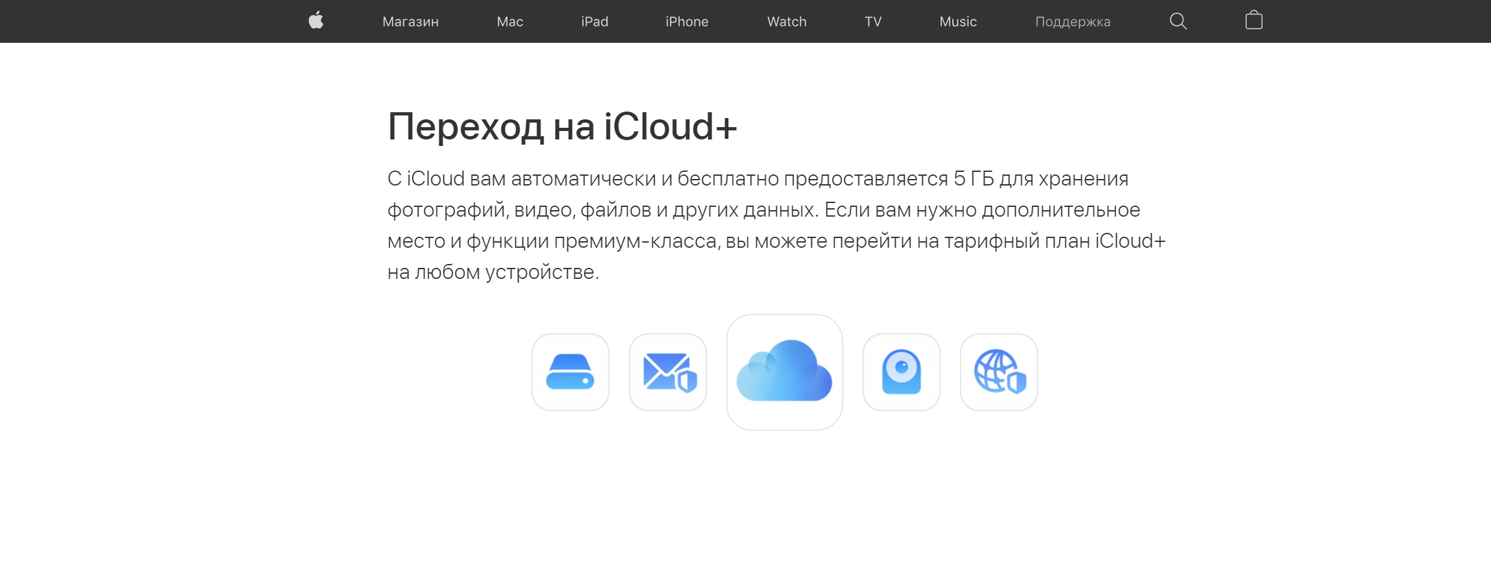
Task: Click the paragraph starting with С iCloud вам
Action: 777,225
